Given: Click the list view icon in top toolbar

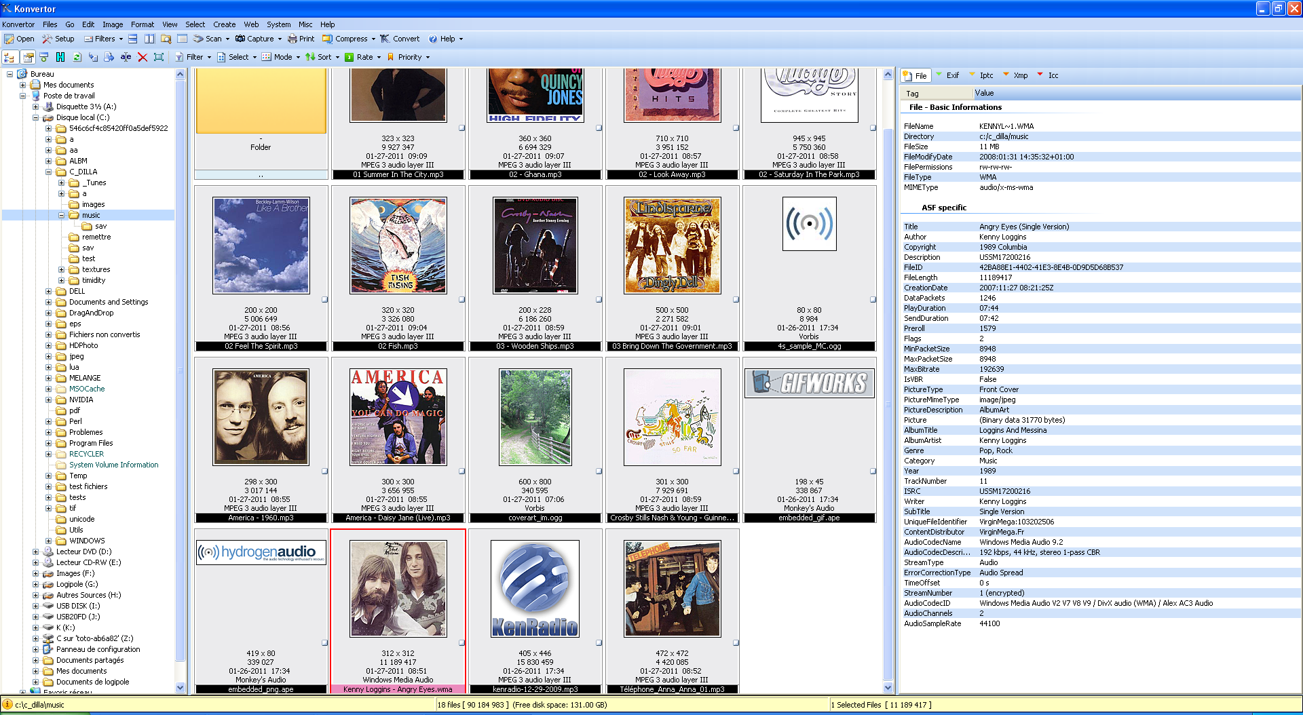Looking at the screenshot, I should 182,39.
